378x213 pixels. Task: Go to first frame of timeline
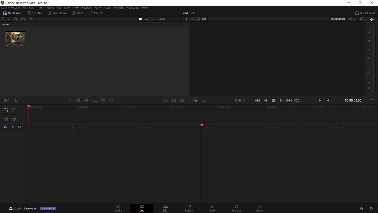tap(258, 100)
